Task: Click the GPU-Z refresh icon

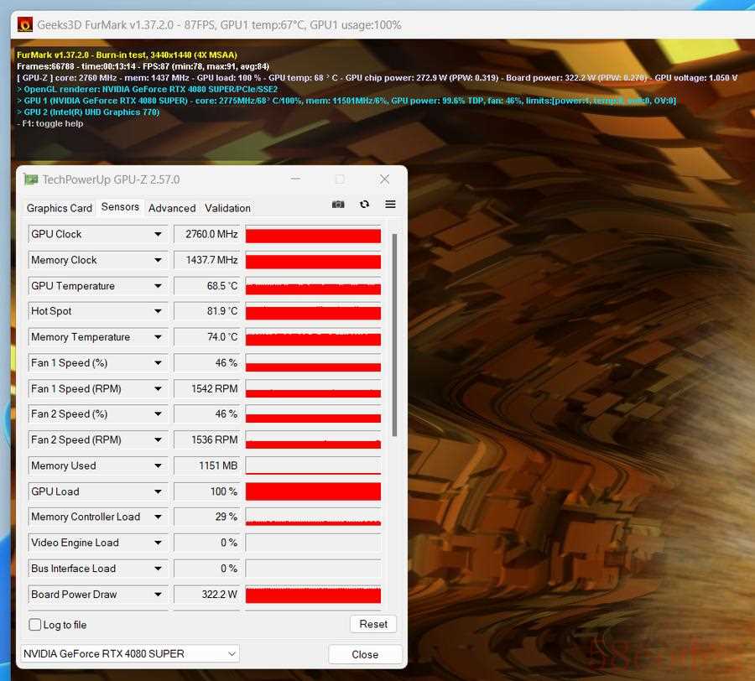Action: [365, 205]
